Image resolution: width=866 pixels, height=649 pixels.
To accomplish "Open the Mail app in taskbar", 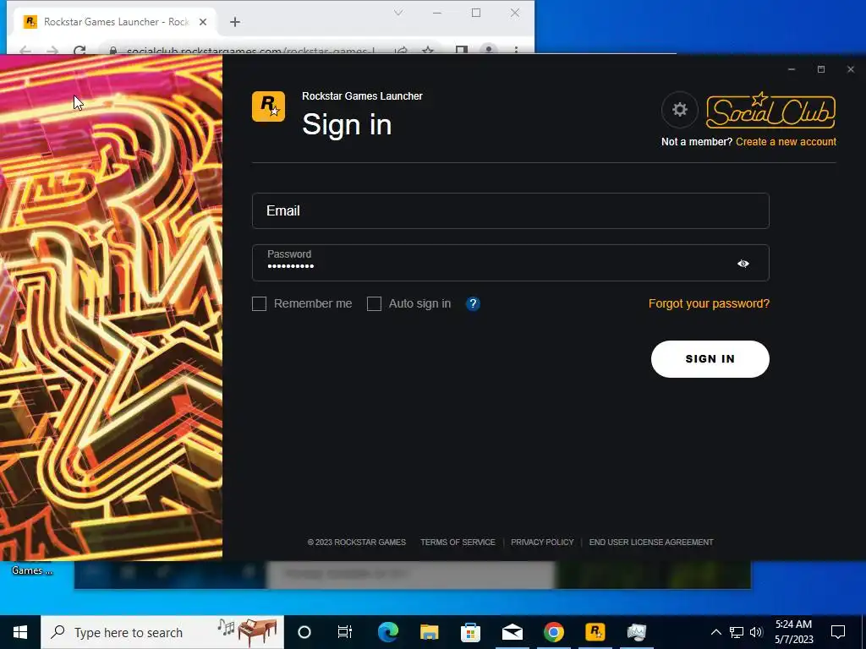I will tap(512, 632).
